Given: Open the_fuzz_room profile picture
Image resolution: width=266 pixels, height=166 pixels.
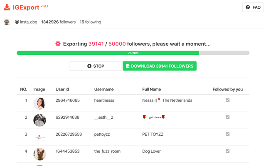Looking at the screenshot, I should (x=39, y=154).
